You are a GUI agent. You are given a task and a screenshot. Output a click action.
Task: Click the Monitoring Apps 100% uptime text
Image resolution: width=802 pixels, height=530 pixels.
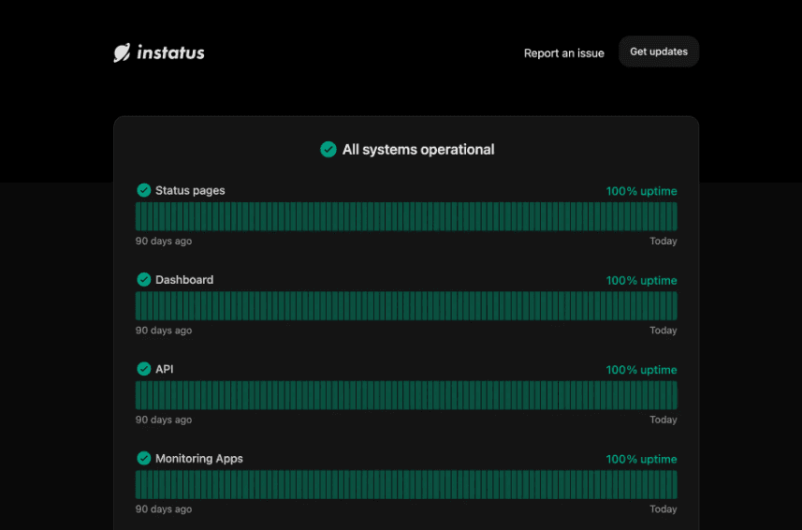pyautogui.click(x=641, y=460)
